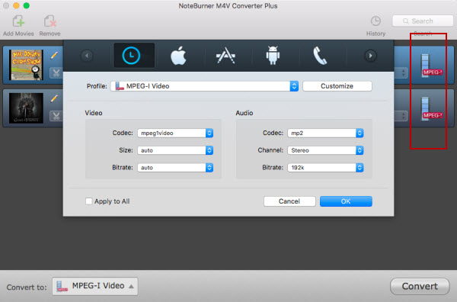Confirm settings with the OK button
This screenshot has height=302, width=457.
(x=346, y=201)
